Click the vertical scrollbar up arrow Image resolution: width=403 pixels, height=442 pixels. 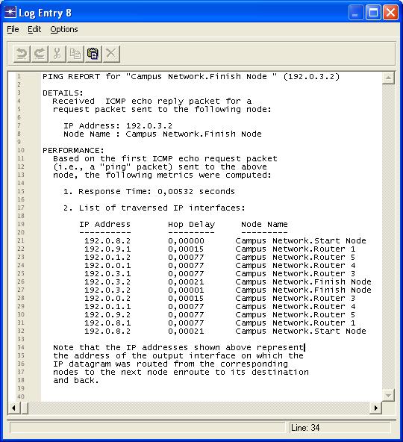pyautogui.click(x=388, y=78)
